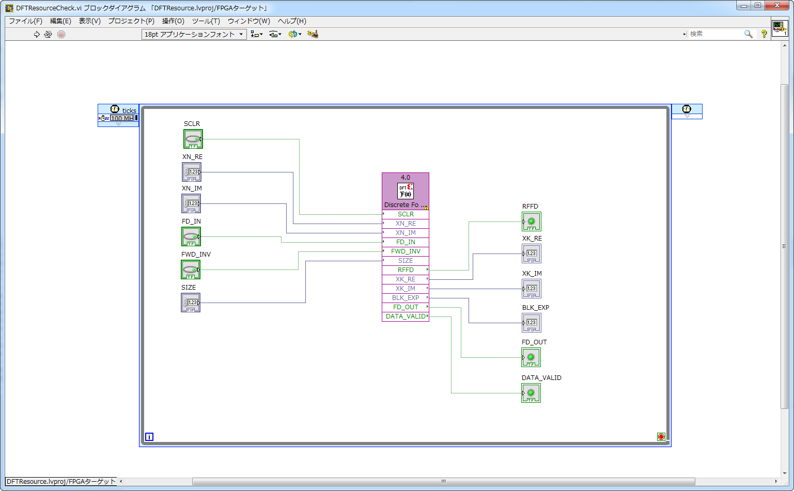Image resolution: width=794 pixels, height=491 pixels.
Task: Select the XK_RE indicator terminal
Action: tap(532, 254)
